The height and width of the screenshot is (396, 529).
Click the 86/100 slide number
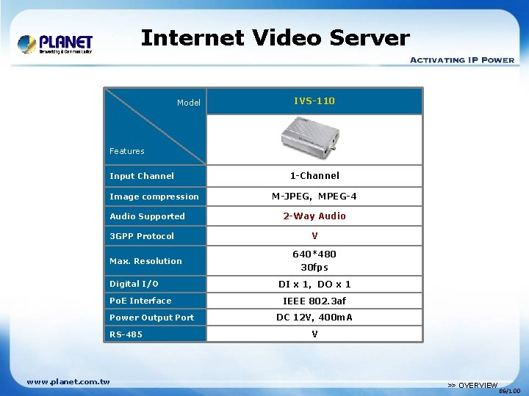(x=510, y=392)
